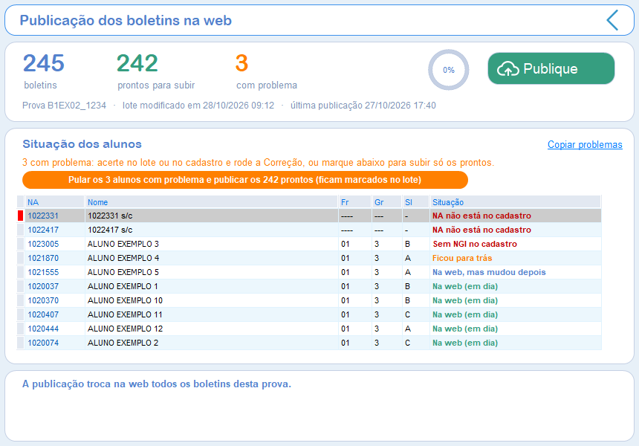
Task: Open the Copiar problemas link
Action: coord(585,145)
